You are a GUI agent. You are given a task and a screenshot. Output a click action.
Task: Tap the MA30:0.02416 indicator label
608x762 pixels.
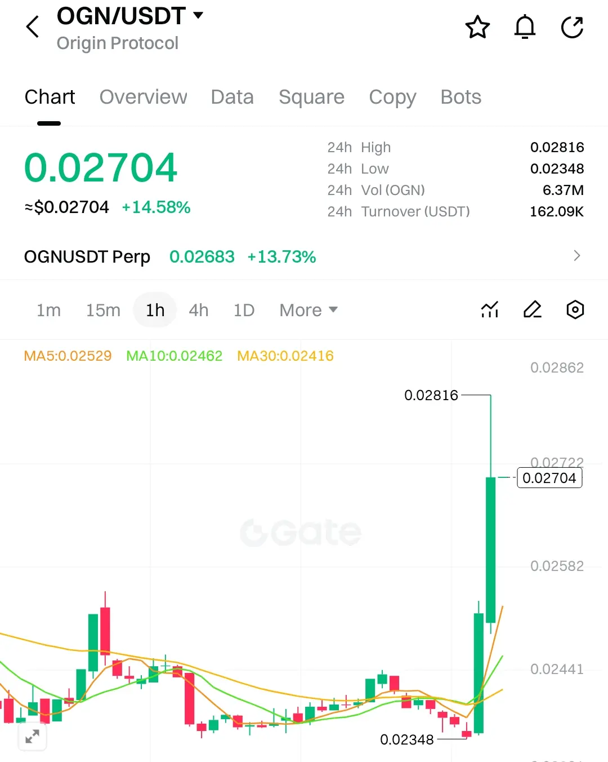[285, 356]
